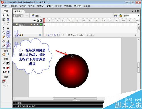Pick the Eyedropper tool
The width and height of the screenshot is (142, 109).
tap(4, 46)
